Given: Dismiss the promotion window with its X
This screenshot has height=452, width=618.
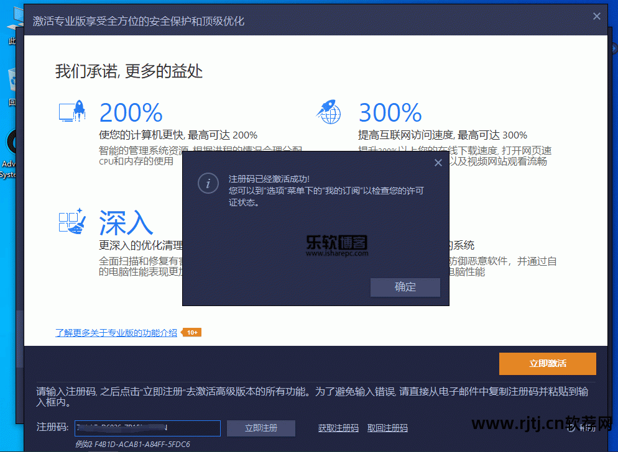Looking at the screenshot, I should (x=596, y=16).
